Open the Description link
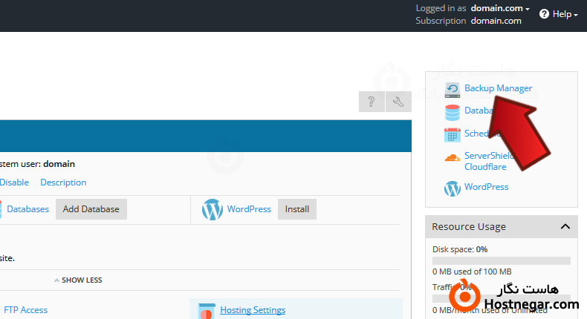Screen dimensions: 587x319 pos(63,182)
